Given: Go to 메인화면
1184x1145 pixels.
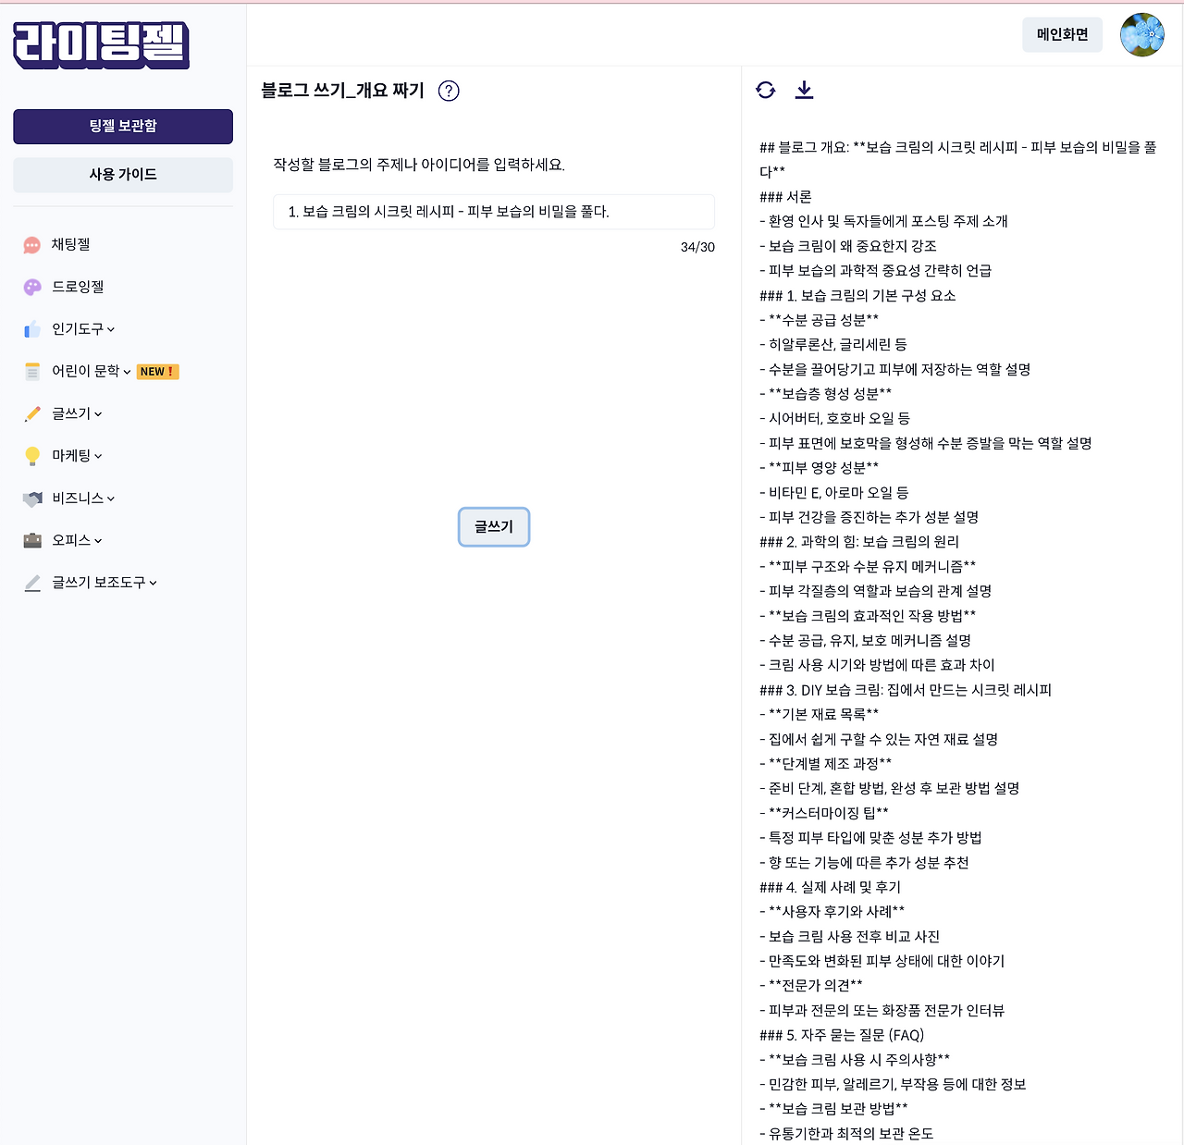Looking at the screenshot, I should coord(1062,34).
